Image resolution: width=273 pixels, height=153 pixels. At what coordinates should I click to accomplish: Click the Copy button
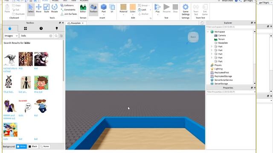tap(16, 6)
